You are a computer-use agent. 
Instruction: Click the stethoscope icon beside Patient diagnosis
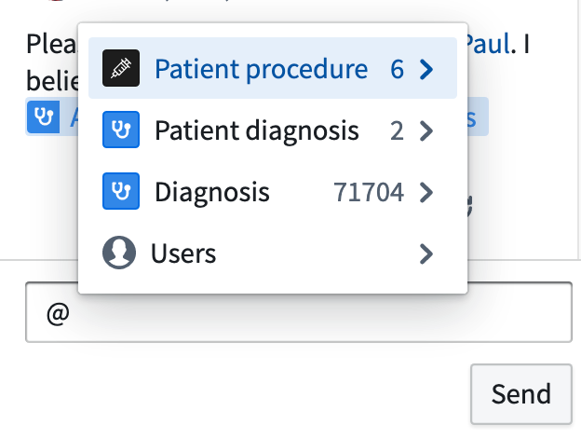click(121, 130)
